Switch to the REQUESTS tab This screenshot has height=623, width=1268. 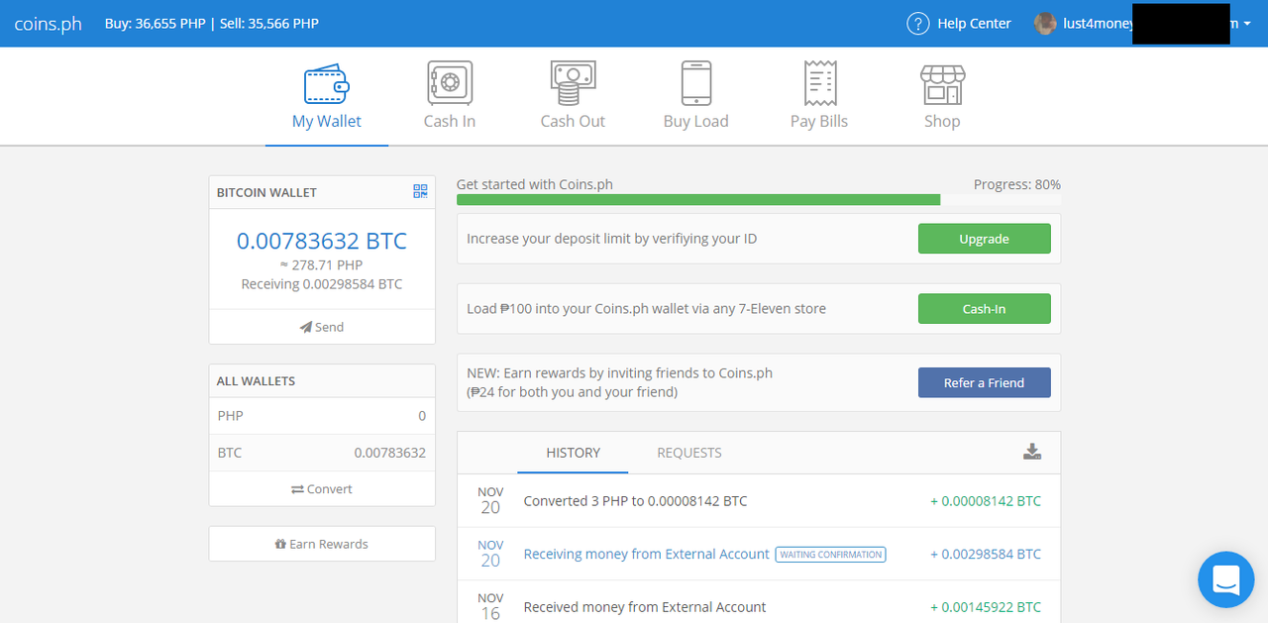[x=688, y=453]
